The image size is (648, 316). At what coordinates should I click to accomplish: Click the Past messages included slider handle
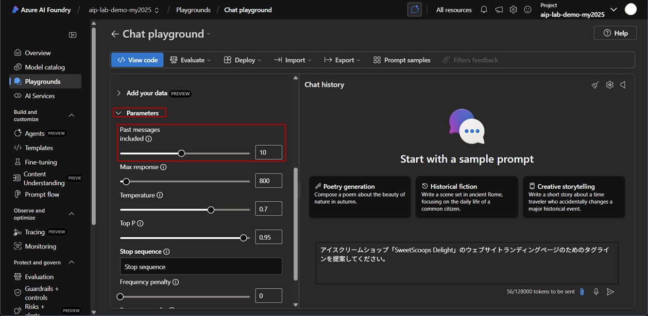click(181, 153)
